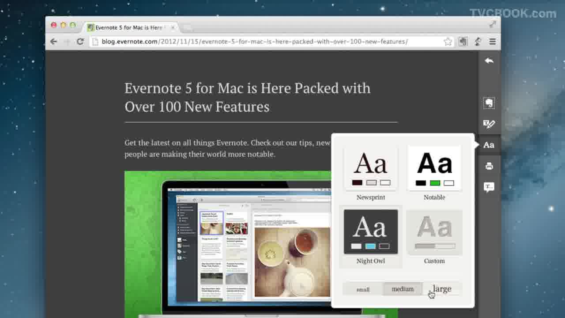Click the Clearly lamp extension icon
Image resolution: width=565 pixels, height=318 pixels.
[x=478, y=42]
